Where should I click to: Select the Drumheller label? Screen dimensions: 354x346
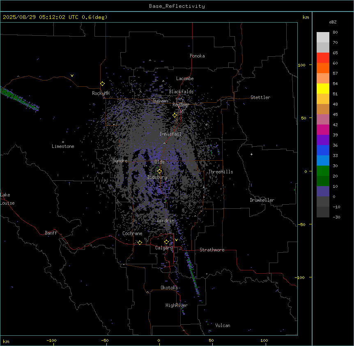click(262, 200)
